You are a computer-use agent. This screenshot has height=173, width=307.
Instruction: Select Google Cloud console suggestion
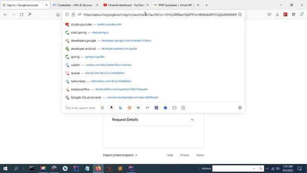(153, 97)
